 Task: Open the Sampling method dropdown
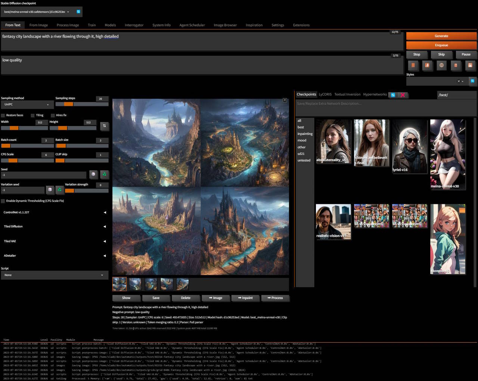tap(27, 105)
